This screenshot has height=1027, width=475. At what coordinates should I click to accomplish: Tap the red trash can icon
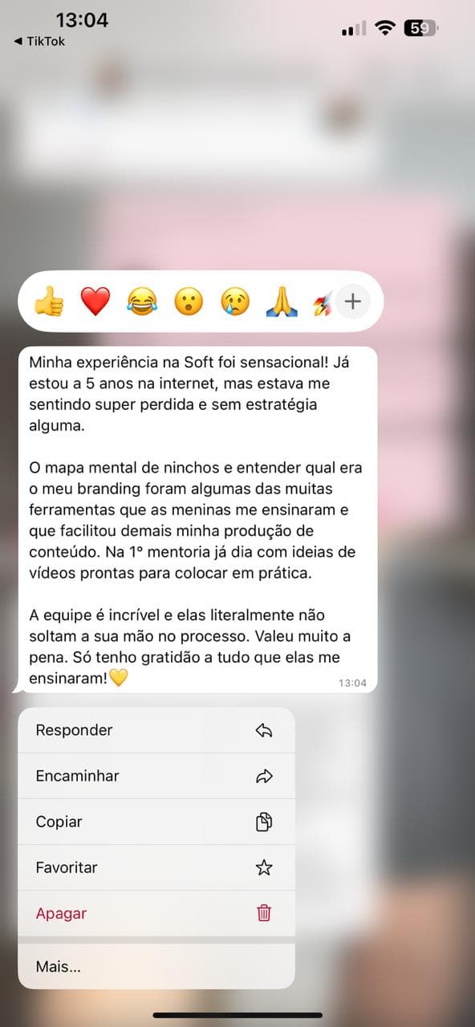(264, 913)
